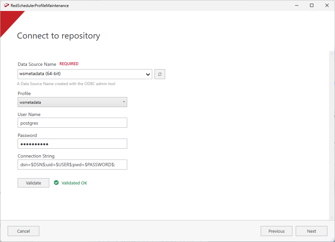Select the Connection String text box
The height and width of the screenshot is (242, 335).
72,165
